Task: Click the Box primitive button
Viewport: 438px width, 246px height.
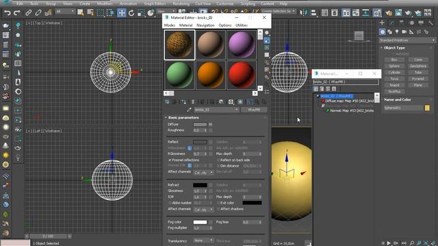Action: (x=394, y=59)
